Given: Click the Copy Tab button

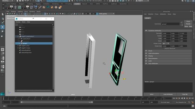Looking at the screenshot, I should click(185, 94).
